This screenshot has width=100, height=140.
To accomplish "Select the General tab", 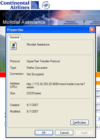I will (x=14, y=37).
